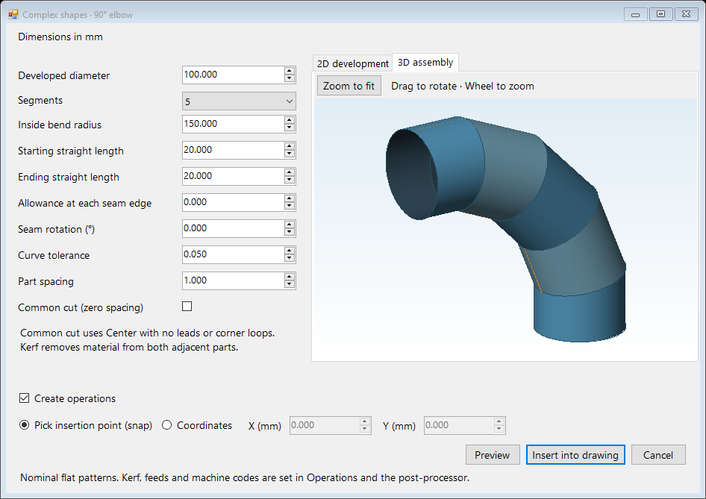
Task: Click the application icon in the title bar
Action: point(13,14)
